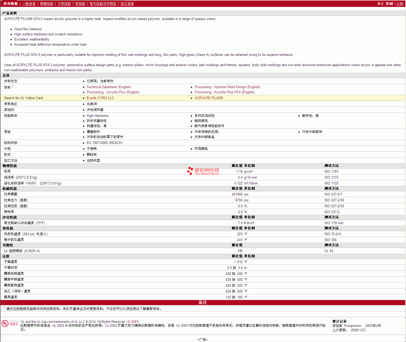Switch to the 物理性能 tab
Screen dimensions: 406x342
click(x=47, y=4)
